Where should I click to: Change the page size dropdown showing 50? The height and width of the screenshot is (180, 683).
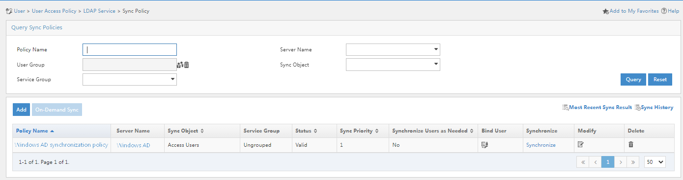click(655, 162)
